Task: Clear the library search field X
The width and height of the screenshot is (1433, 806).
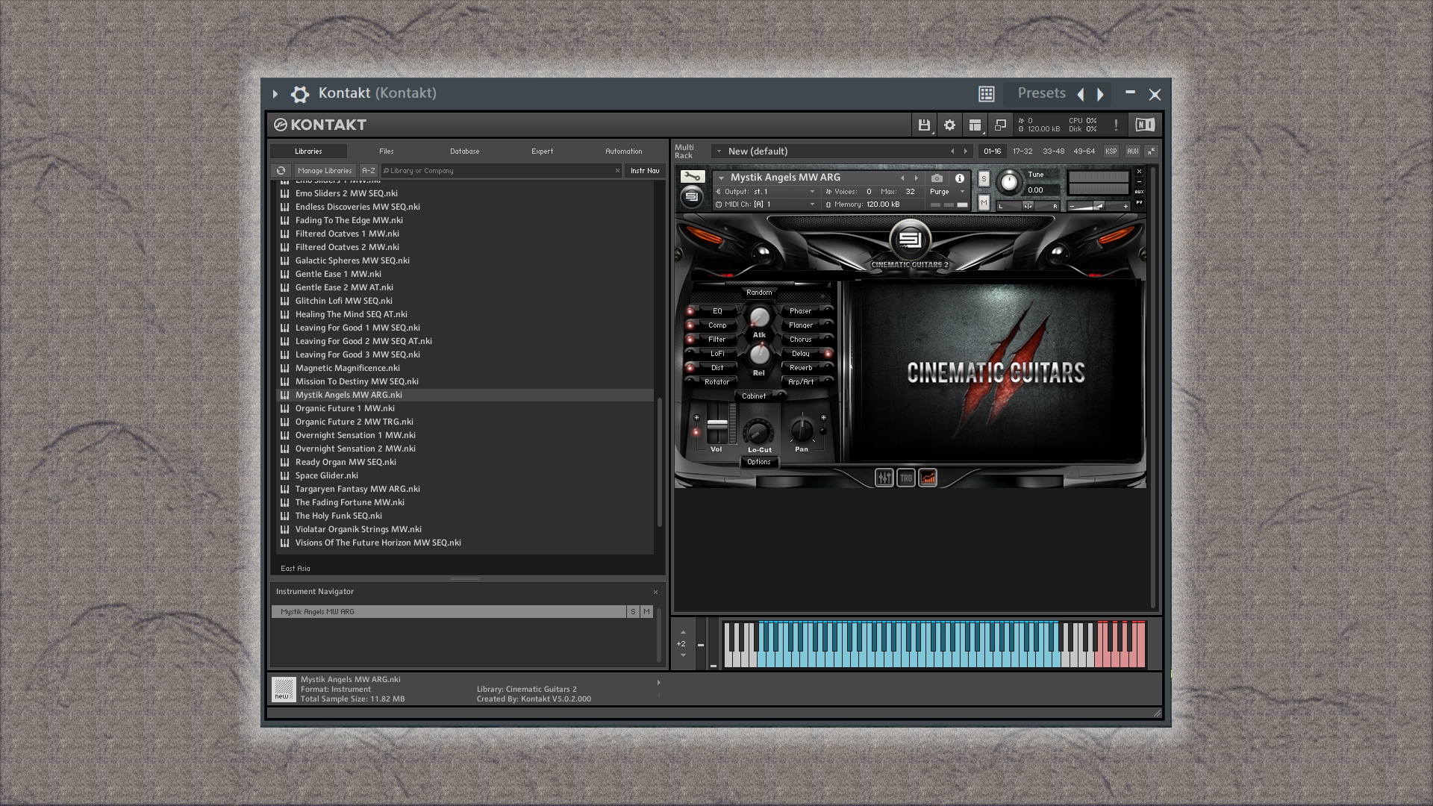Action: tap(617, 171)
